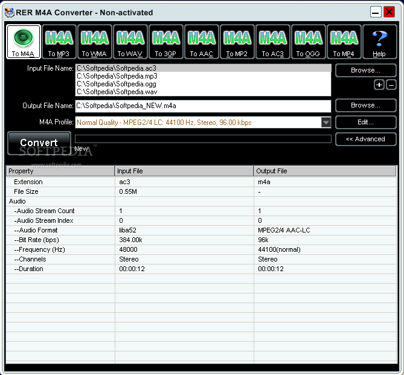
Task: Click the 44100(normal) output frequency cell
Action: (x=325, y=250)
